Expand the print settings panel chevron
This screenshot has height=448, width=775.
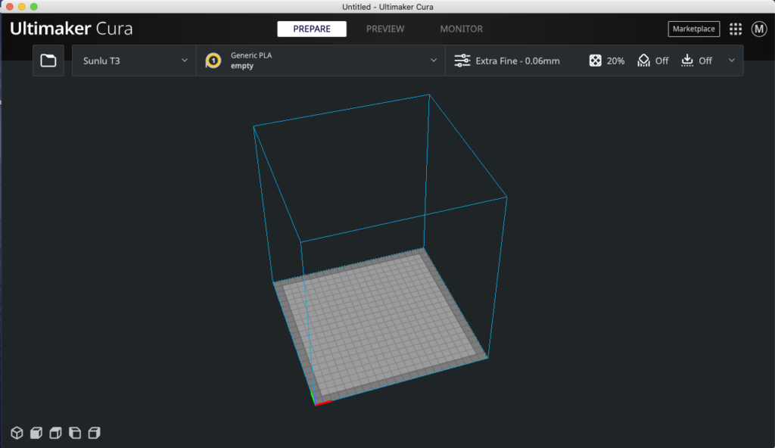tap(732, 61)
